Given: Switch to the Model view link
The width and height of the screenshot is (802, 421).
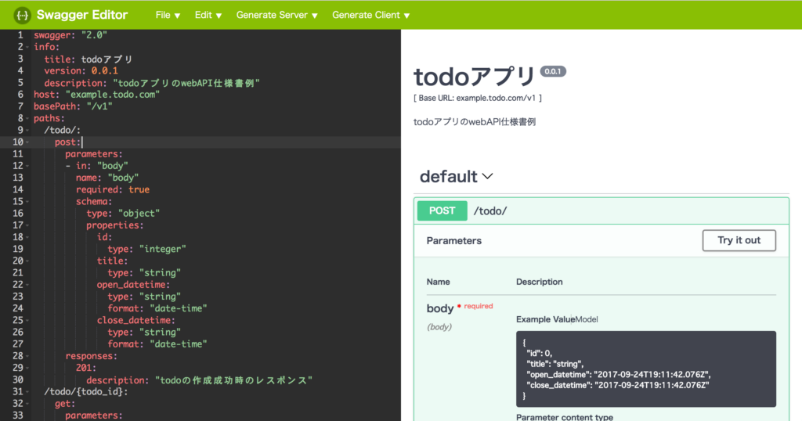Looking at the screenshot, I should coord(587,320).
